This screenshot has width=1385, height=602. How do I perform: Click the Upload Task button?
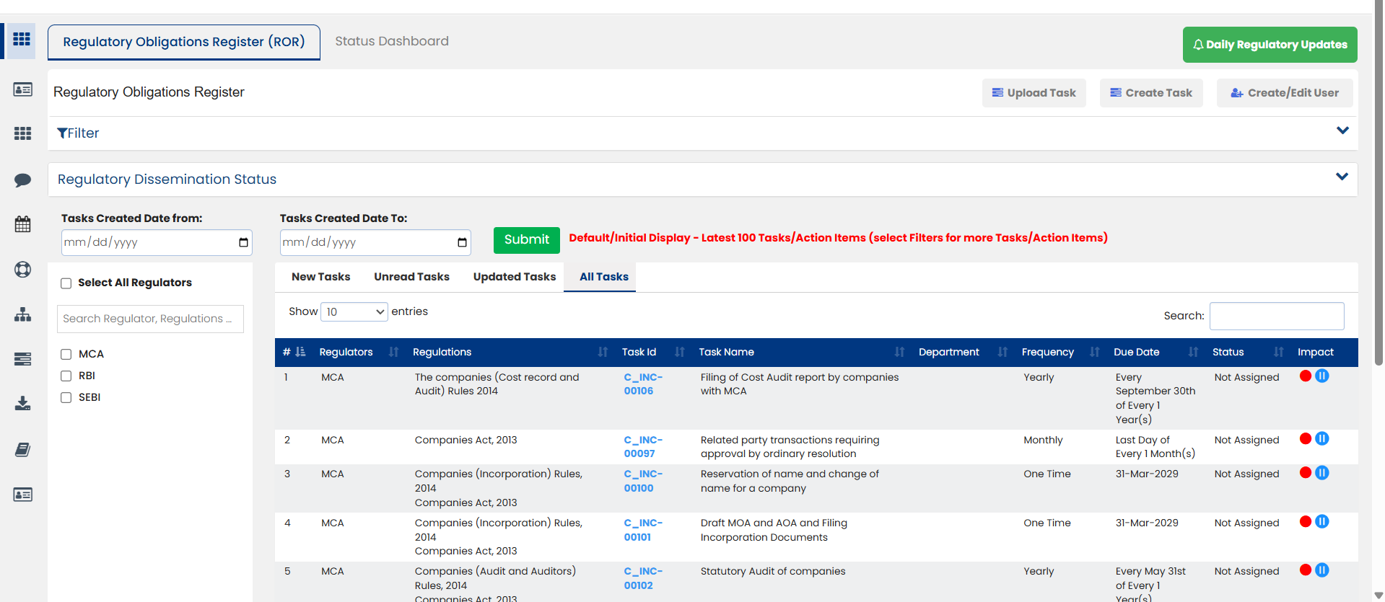[x=1034, y=93]
